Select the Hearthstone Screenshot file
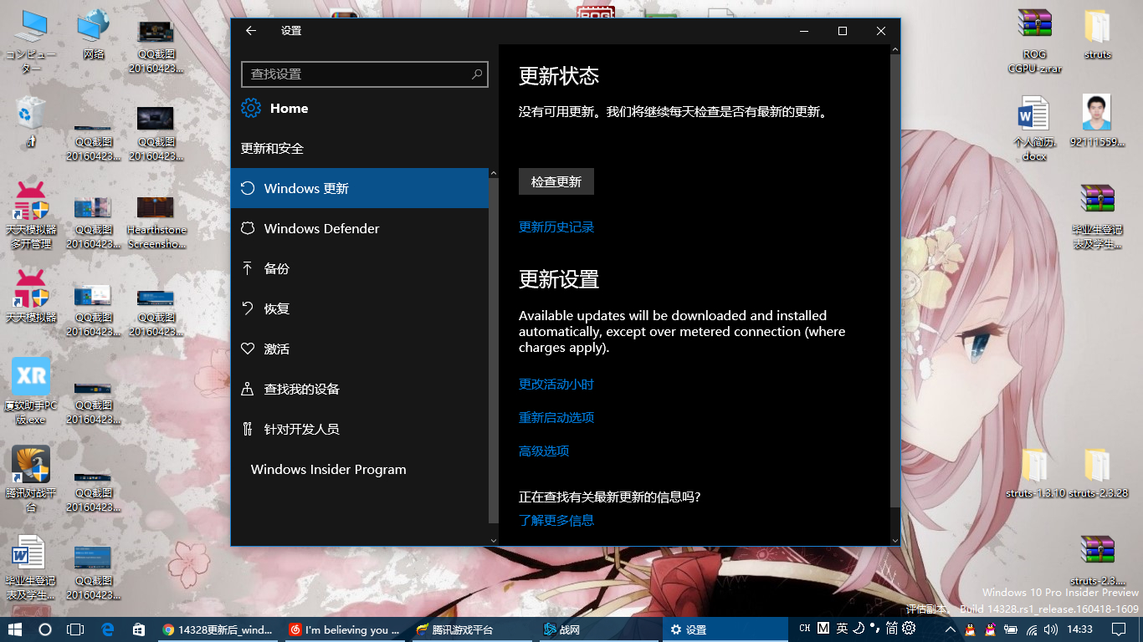Image resolution: width=1143 pixels, height=642 pixels. point(156,222)
